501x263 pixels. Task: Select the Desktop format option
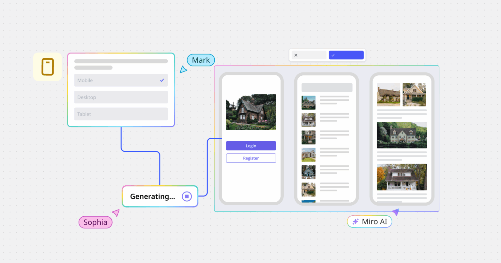coord(121,97)
